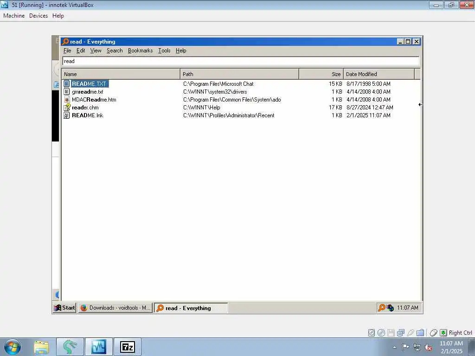Click the guest clock showing 11:07 AM

pyautogui.click(x=407, y=308)
